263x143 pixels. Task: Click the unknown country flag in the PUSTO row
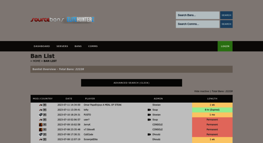[x=45, y=115]
